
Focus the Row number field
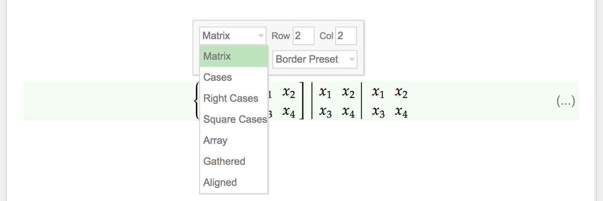pos(304,36)
